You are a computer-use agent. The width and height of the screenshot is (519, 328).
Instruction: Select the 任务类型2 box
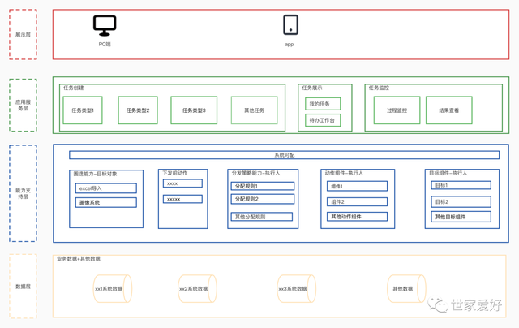(x=138, y=110)
